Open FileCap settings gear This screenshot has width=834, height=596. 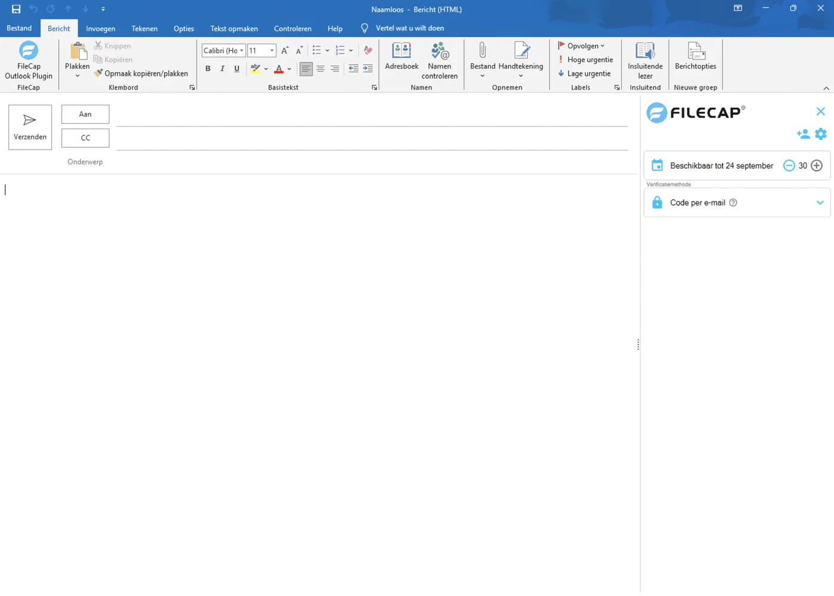click(821, 134)
